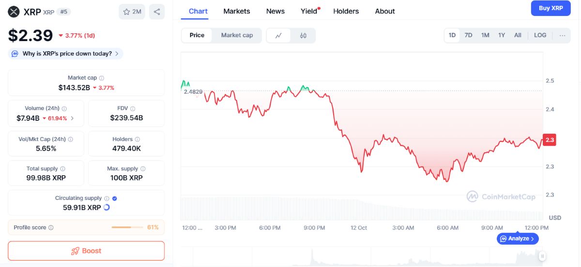Select 1Y time range
Screen dimensions: 581x267
502,35
